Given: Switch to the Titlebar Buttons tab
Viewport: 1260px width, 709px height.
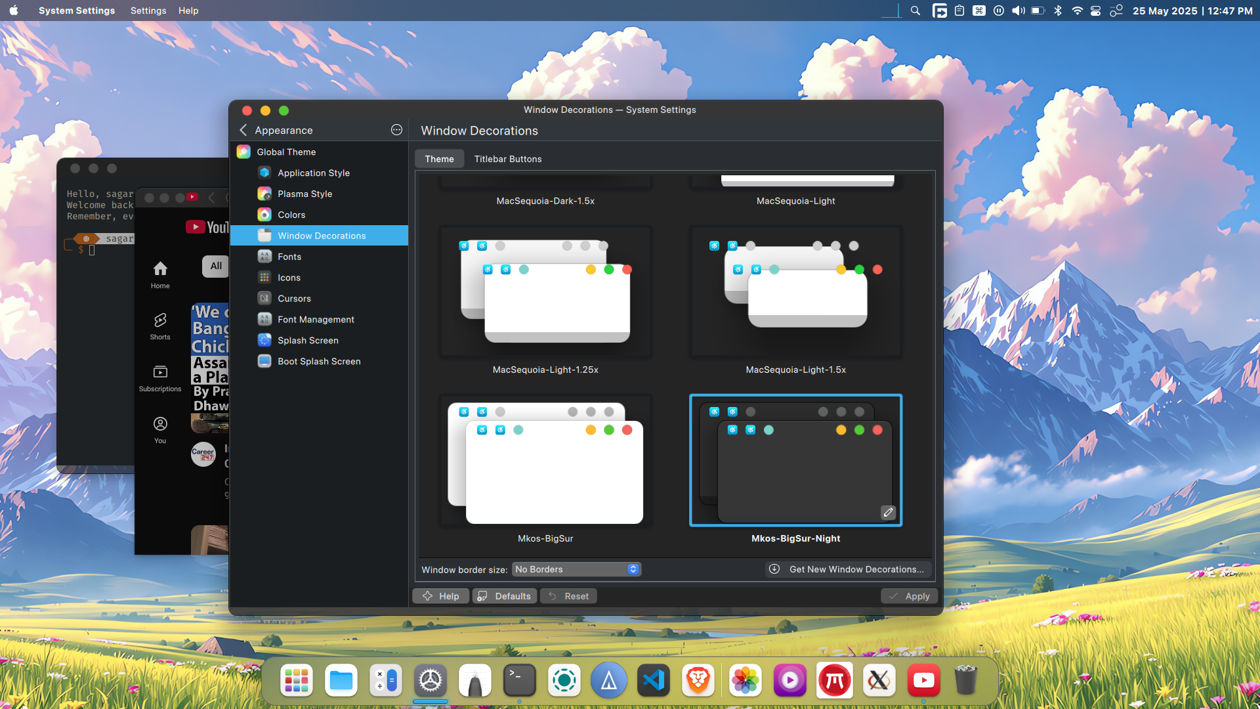Looking at the screenshot, I should coord(507,159).
